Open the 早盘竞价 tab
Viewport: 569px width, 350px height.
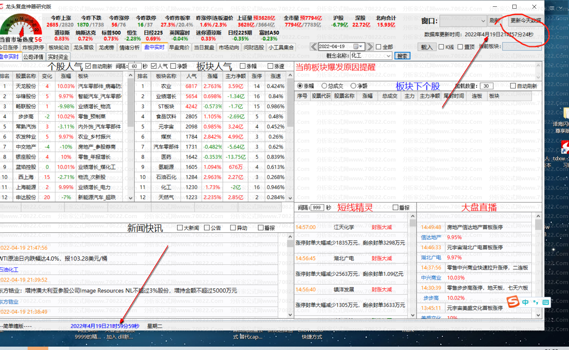pyautogui.click(x=179, y=47)
